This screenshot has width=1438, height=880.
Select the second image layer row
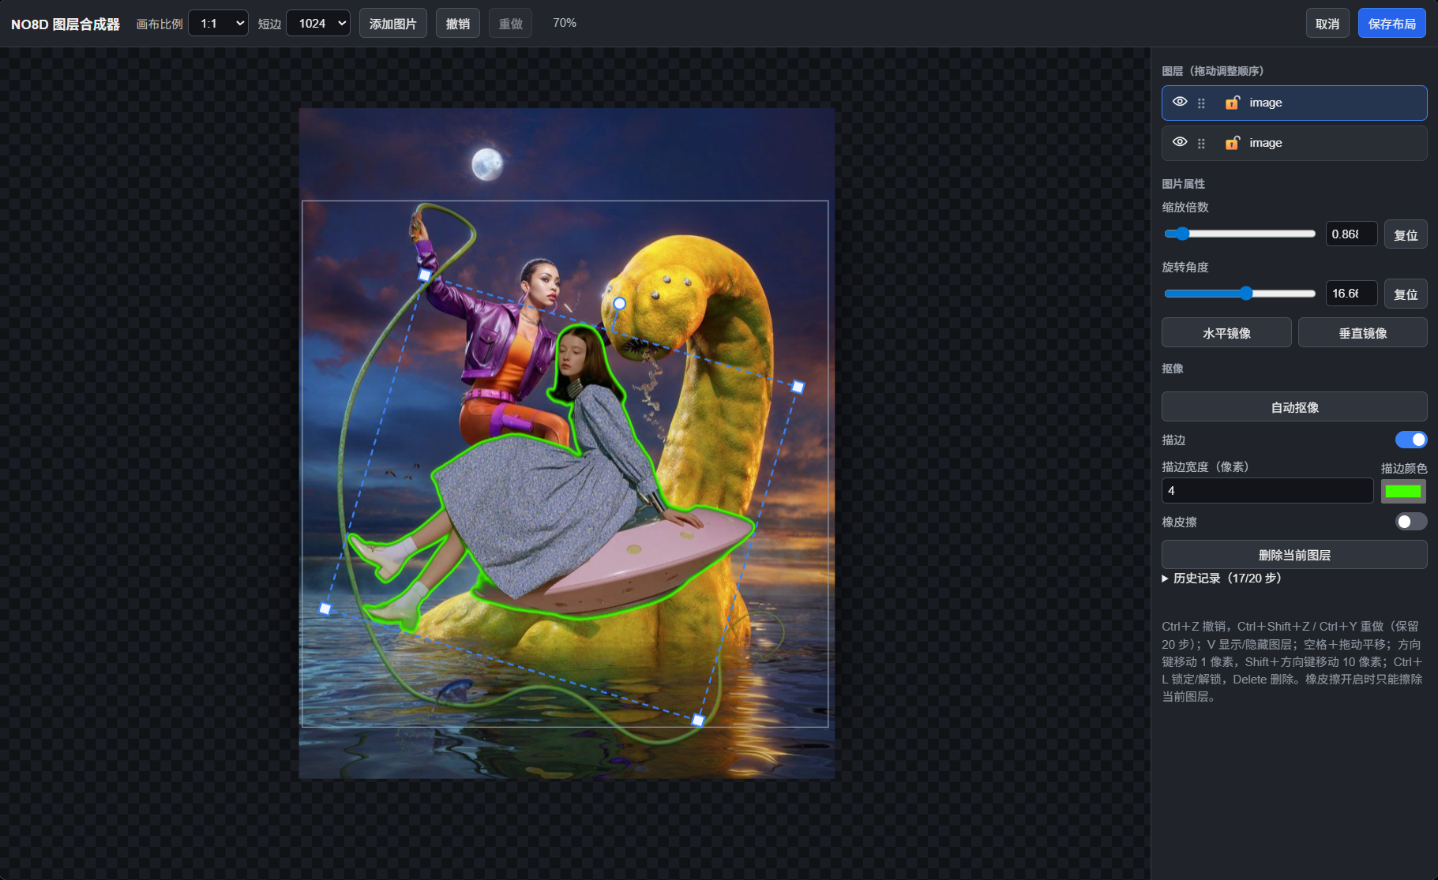pos(1294,143)
